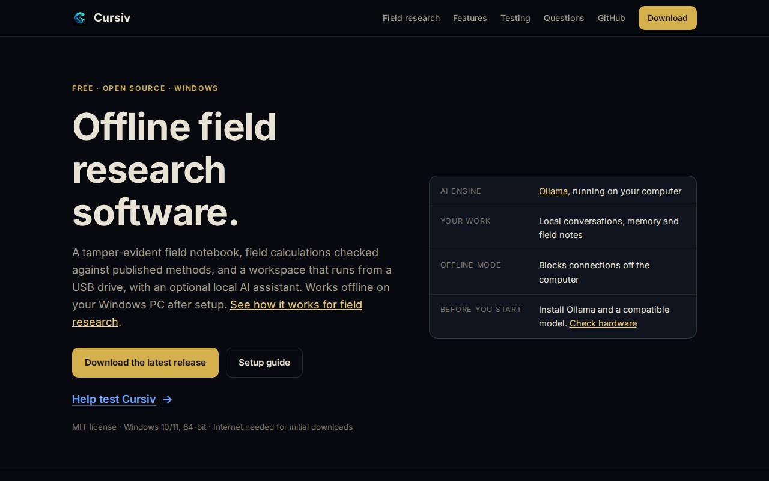Click Blocks connections off the computer text
769x481 pixels.
(x=594, y=272)
